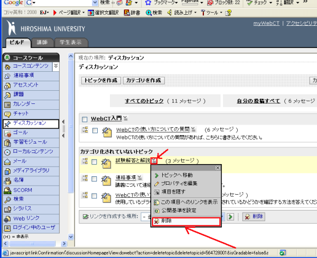
Task: Click the 検索 magnifier icon in the sidebar
Action: [7, 199]
